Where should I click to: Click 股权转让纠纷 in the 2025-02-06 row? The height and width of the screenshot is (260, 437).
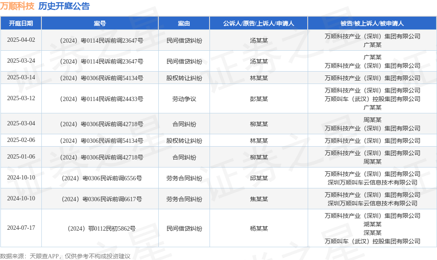point(184,141)
